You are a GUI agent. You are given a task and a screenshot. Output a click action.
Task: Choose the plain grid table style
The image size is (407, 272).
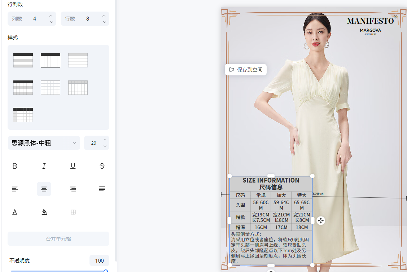(51, 88)
